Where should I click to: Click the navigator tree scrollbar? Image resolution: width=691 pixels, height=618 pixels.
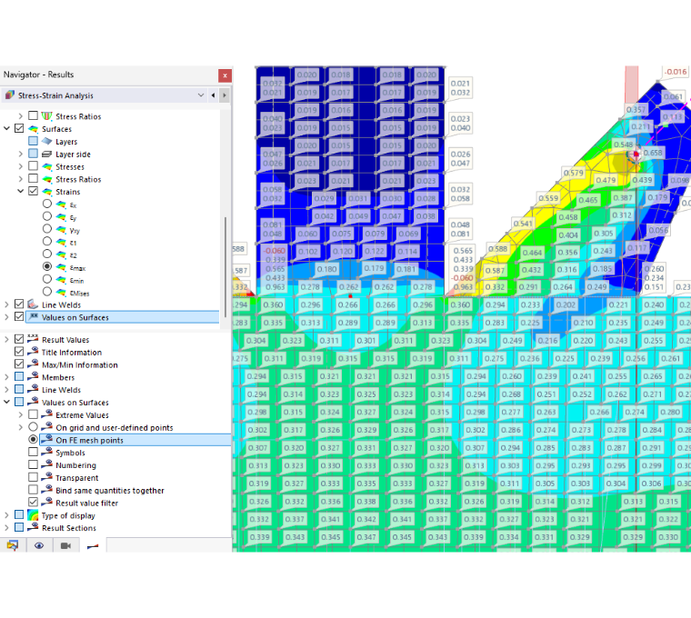tap(225, 266)
